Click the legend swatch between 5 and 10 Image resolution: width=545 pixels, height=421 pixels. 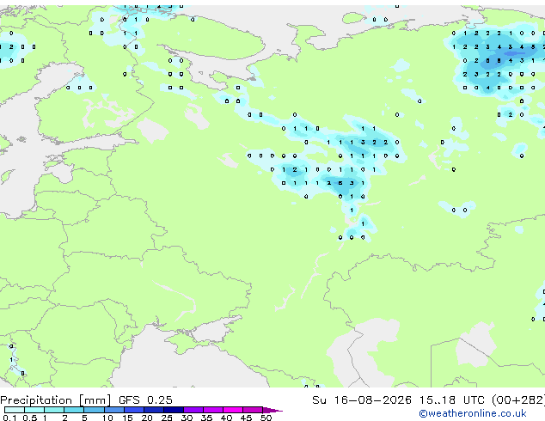point(94,410)
